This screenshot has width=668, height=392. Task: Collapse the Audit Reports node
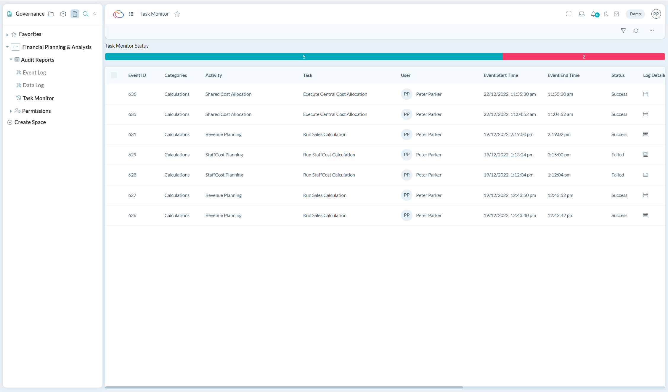click(x=11, y=59)
